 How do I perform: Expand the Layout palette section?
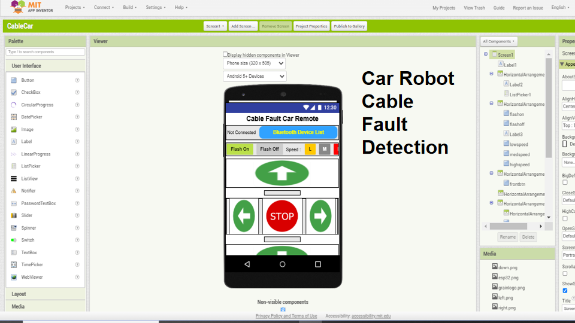click(x=46, y=294)
